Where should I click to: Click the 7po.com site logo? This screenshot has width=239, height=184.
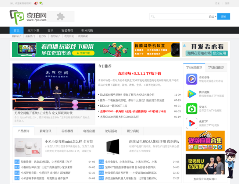[28, 17]
